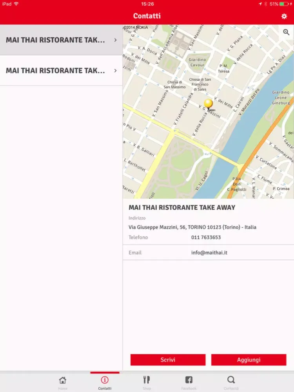
Task: Tap the Via Giuseppe Mazzini address
Action: [192, 227]
